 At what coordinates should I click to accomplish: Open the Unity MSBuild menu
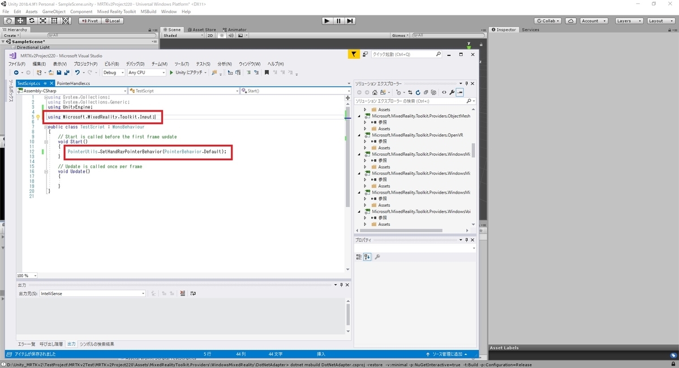(x=149, y=11)
